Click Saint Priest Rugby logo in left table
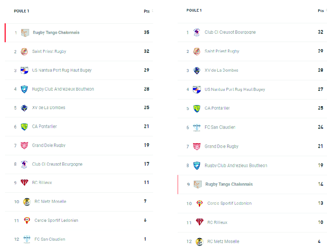This screenshot has height=251, width=332. (x=25, y=52)
